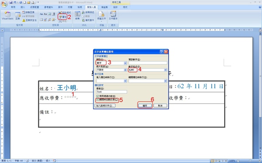This screenshot has height=163, width=262.
Task: Click Bookmark (書籤) field containing Text1
Action: [111, 92]
